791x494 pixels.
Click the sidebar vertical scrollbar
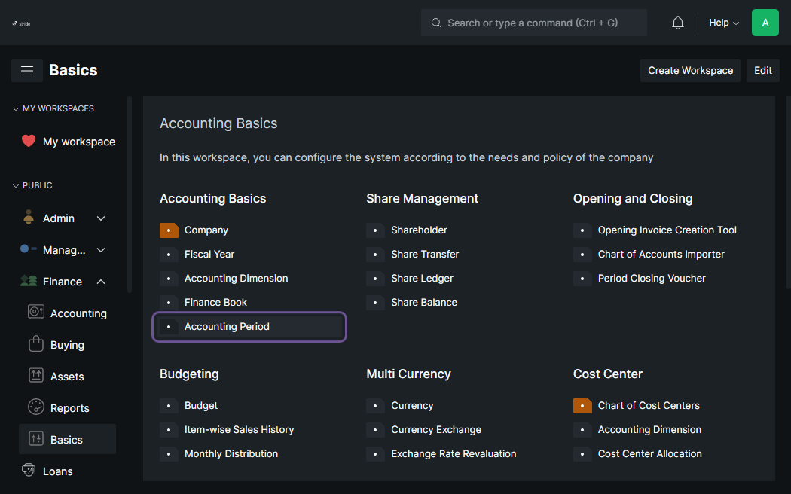(130, 194)
